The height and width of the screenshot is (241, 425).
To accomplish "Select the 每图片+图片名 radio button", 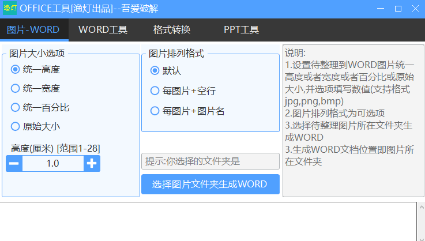I will (155, 111).
